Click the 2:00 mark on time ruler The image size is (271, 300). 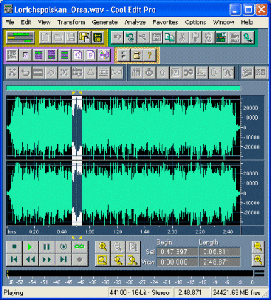172,232
